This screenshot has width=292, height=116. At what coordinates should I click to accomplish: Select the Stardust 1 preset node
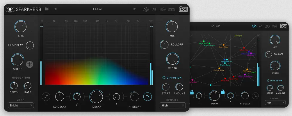point(251,53)
